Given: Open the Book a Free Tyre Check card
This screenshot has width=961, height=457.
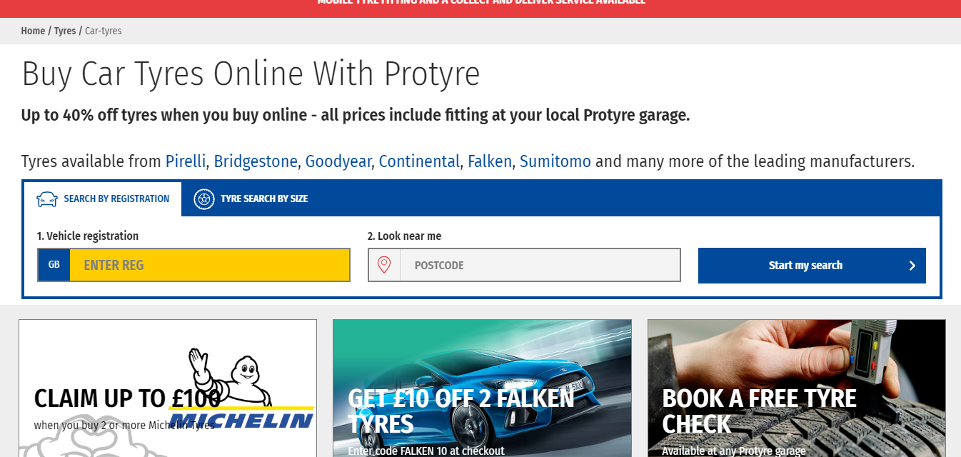Looking at the screenshot, I should click(x=797, y=388).
